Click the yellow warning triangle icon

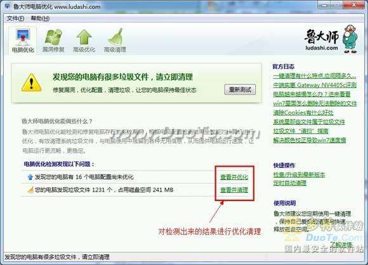point(32,82)
